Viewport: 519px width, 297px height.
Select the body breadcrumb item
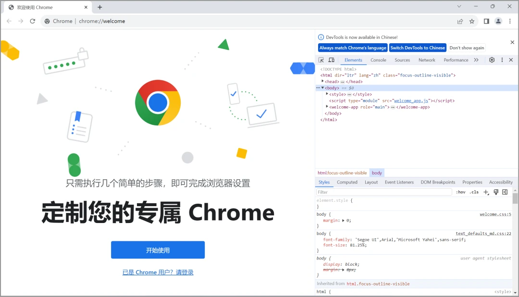tap(377, 173)
